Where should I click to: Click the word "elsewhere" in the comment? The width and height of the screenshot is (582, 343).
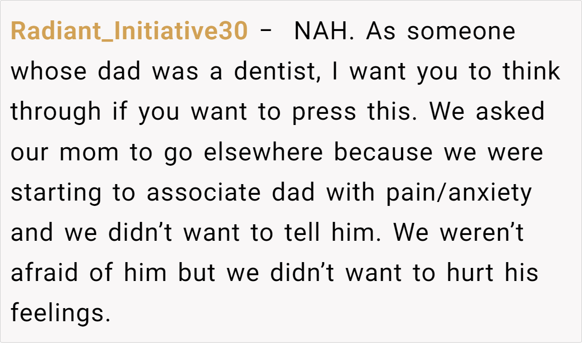tap(263, 153)
